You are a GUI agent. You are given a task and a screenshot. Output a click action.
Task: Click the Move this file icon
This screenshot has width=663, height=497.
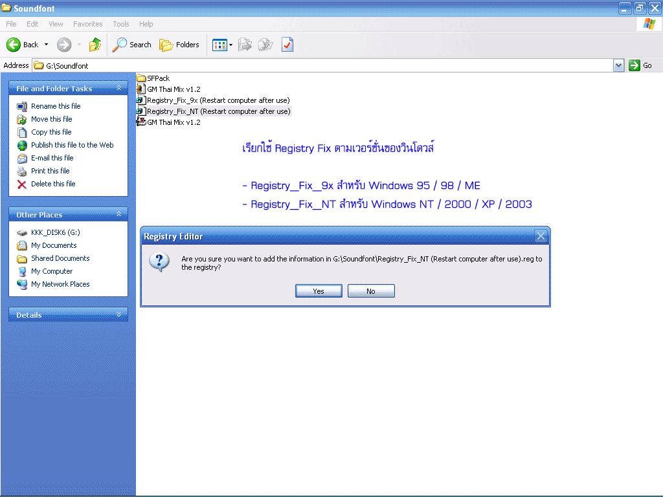[x=22, y=120]
